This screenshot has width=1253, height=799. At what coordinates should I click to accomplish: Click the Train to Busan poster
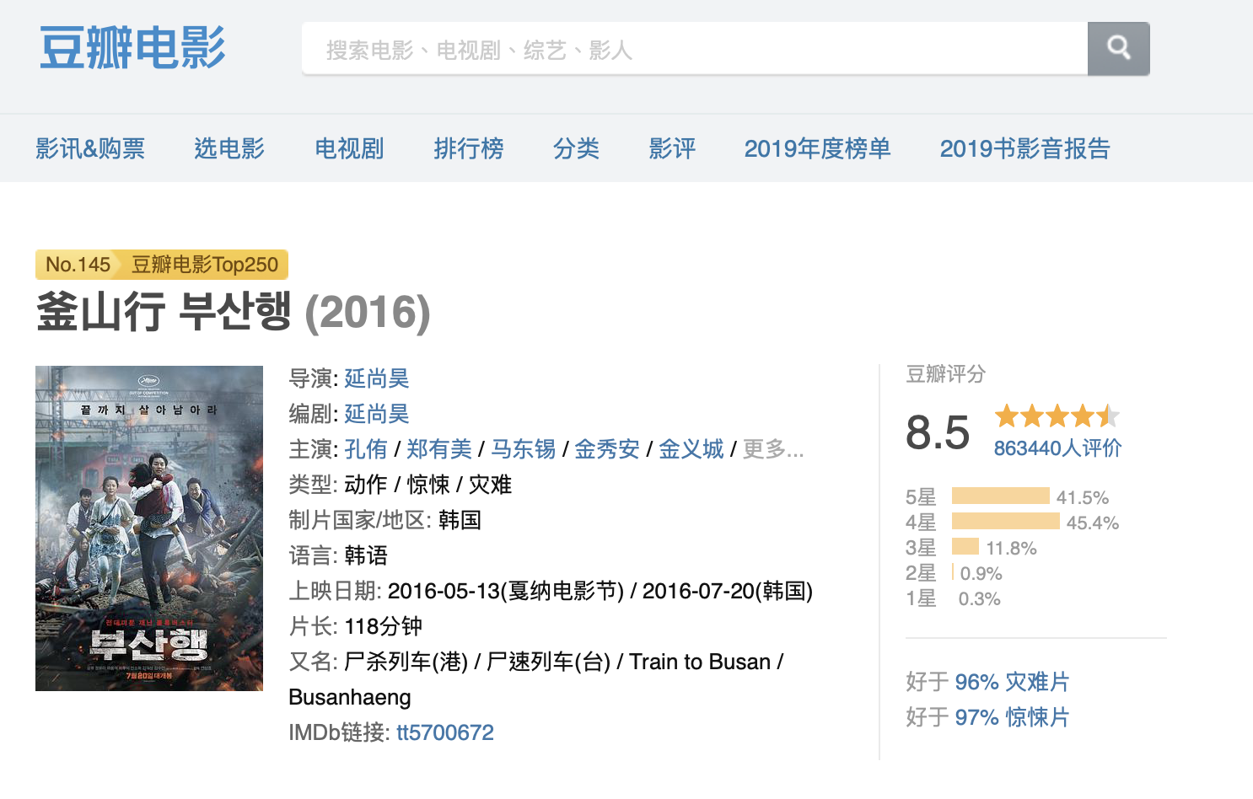click(149, 528)
